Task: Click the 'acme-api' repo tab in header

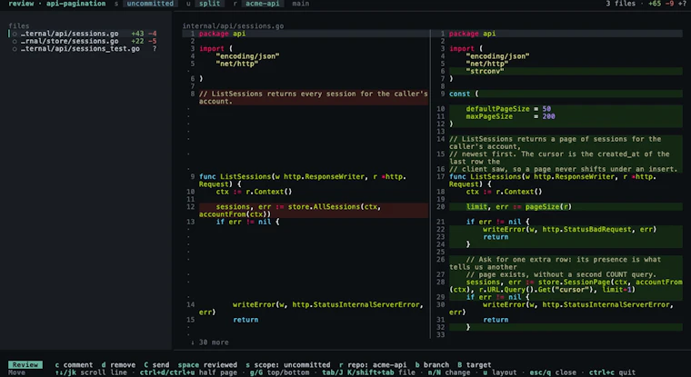Action: click(x=262, y=4)
